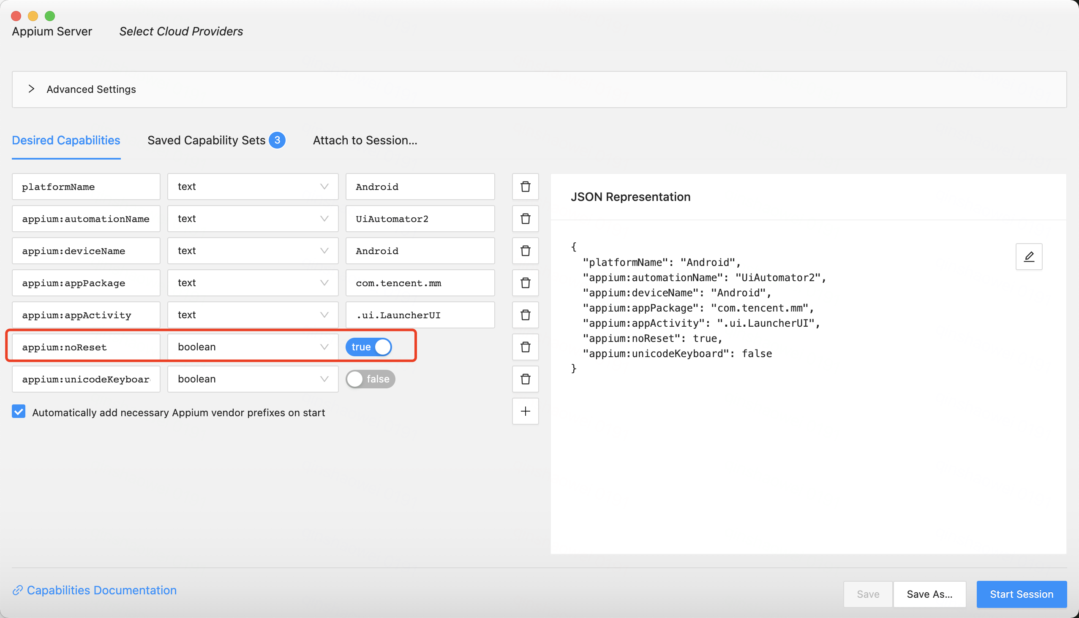Delete the appium:noReset capability

pyautogui.click(x=525, y=347)
